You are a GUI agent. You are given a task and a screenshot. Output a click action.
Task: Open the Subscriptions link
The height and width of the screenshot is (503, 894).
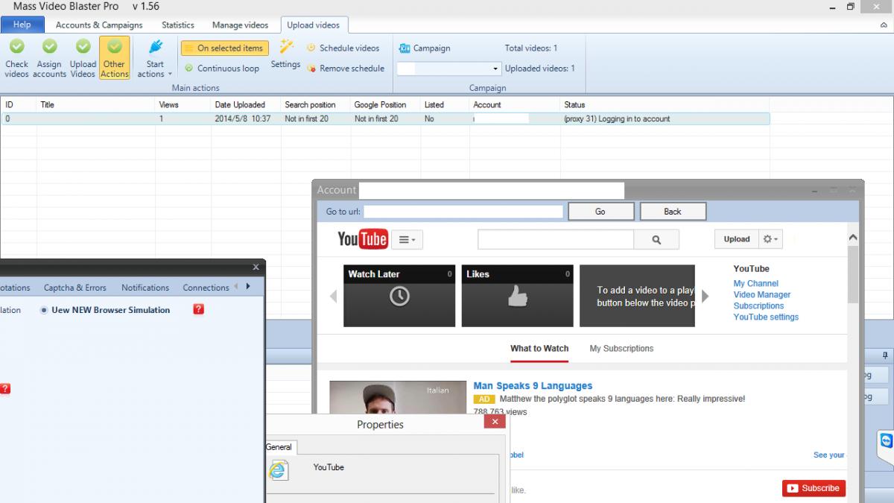pyautogui.click(x=758, y=306)
